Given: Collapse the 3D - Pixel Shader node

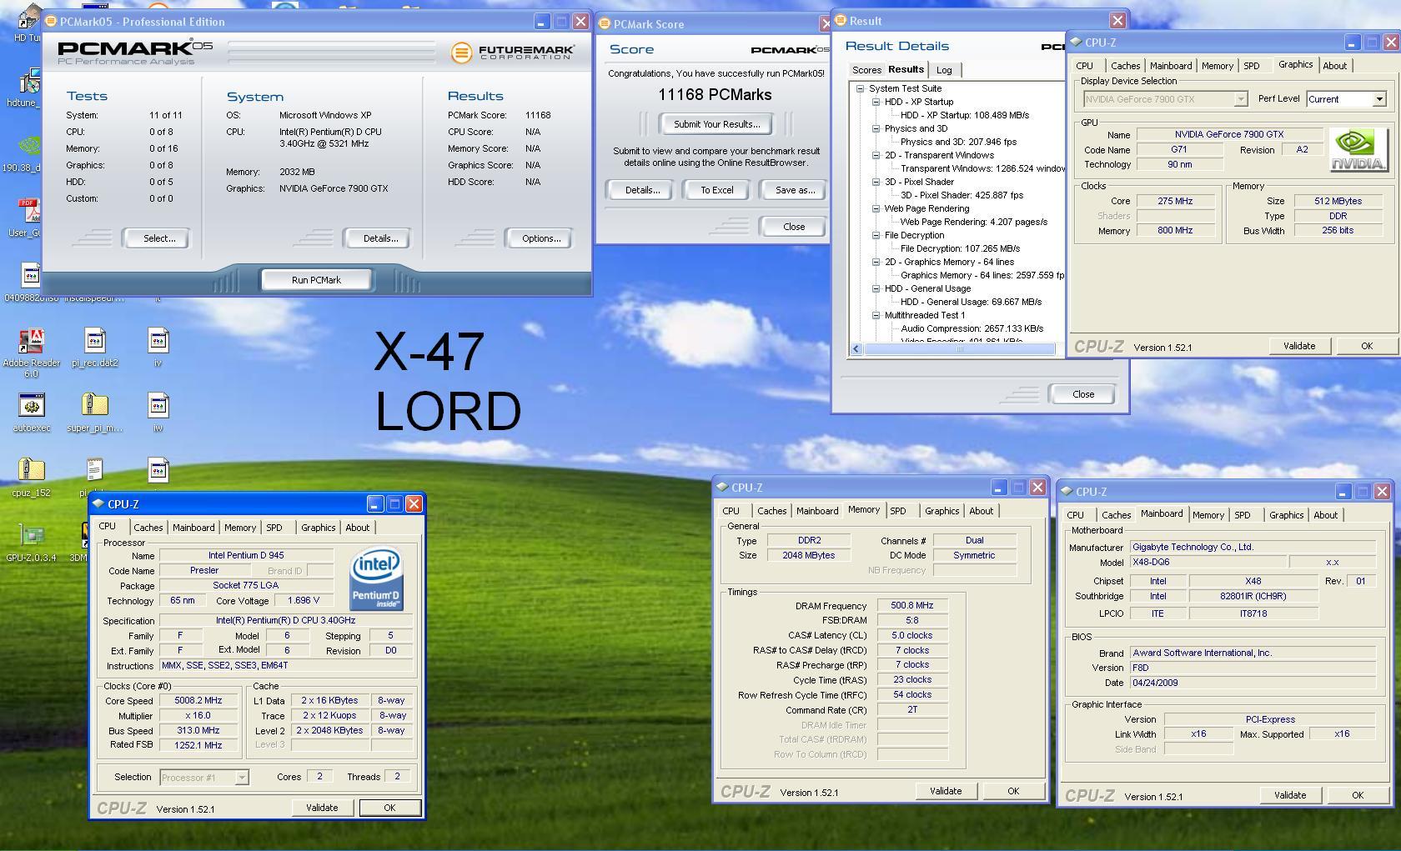Looking at the screenshot, I should 876,182.
